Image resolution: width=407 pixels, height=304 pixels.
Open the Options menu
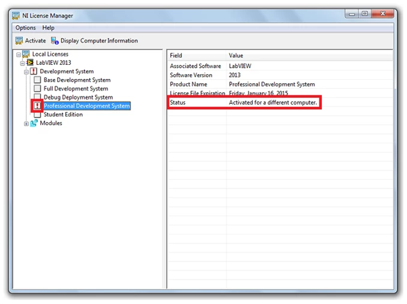[x=25, y=28]
